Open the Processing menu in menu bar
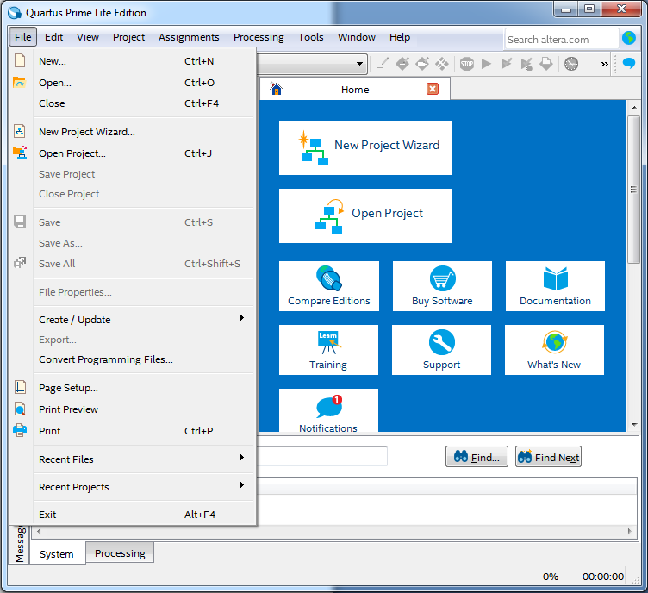The height and width of the screenshot is (593, 648). tap(259, 37)
